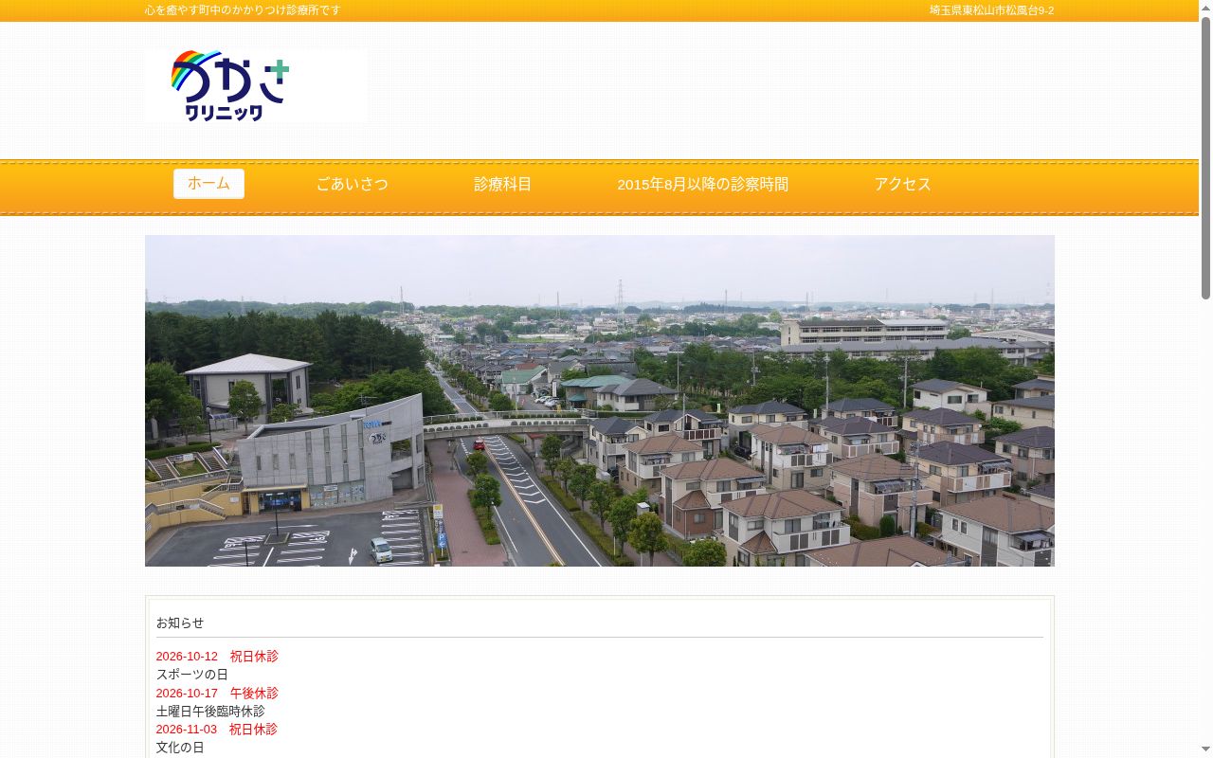Click the つかさクリニック logo
The image size is (1213, 758).
(256, 86)
